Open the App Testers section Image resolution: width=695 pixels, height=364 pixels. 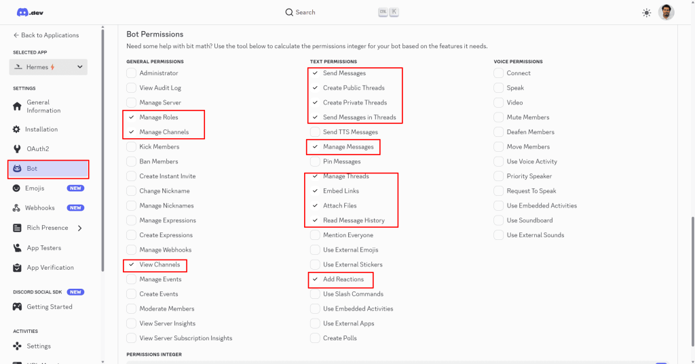[x=43, y=248]
